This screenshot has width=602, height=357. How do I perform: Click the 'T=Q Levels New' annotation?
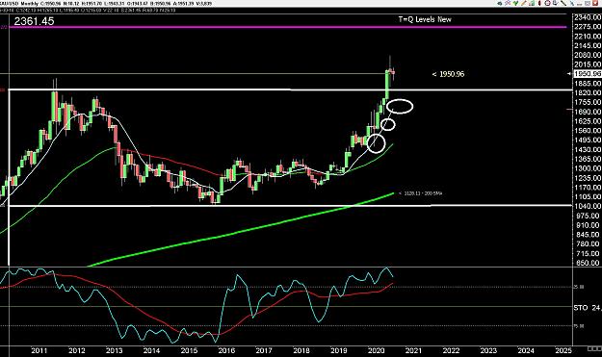(425, 19)
